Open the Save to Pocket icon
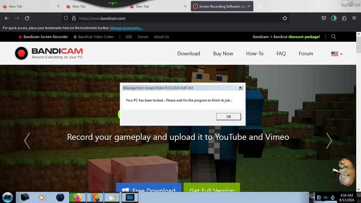This screenshot has width=361, height=203. [x=324, y=18]
